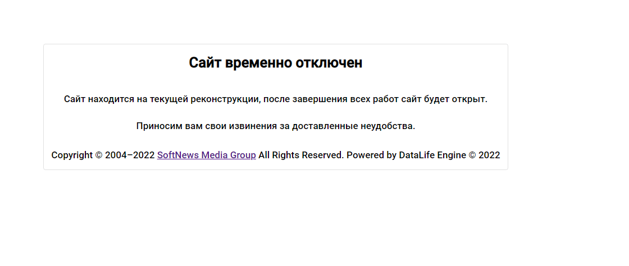Click the "Copyright © 2004–2022" text
Image resolution: width=629 pixels, height=266 pixels.
click(x=103, y=155)
